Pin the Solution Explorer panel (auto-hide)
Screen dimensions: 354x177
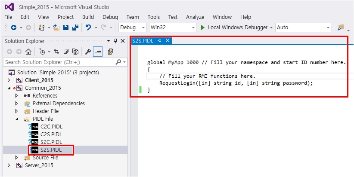click(115, 41)
